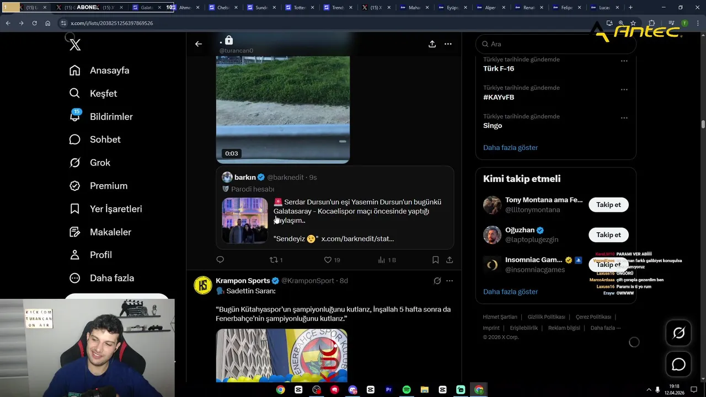Ask Grok about Krampon Sports post
The height and width of the screenshot is (397, 706).
[437, 281]
